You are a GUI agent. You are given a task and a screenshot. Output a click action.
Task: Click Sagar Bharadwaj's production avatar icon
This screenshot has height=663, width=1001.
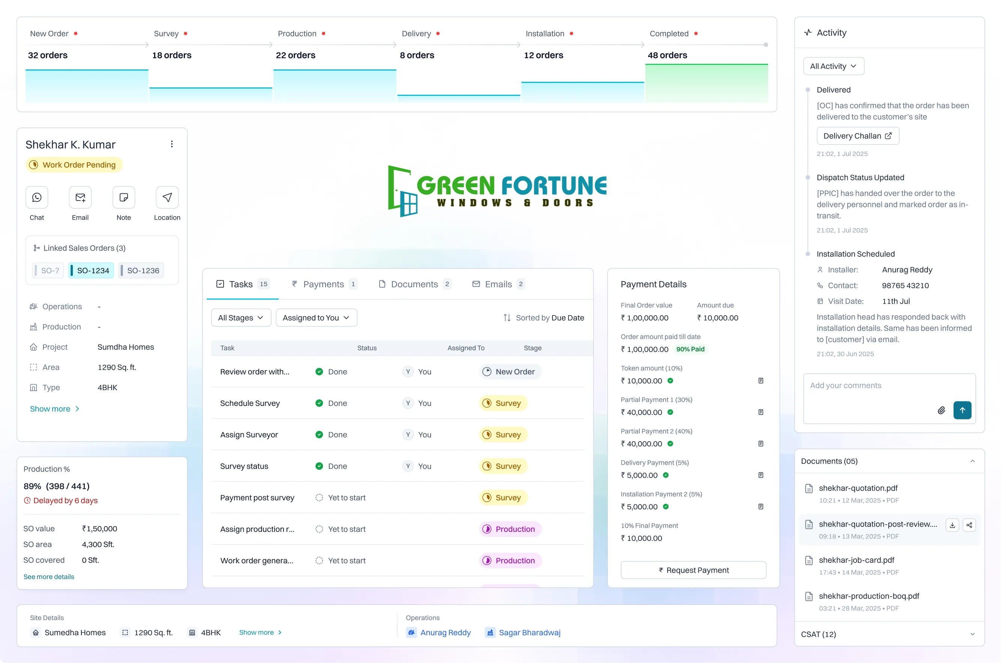point(490,633)
